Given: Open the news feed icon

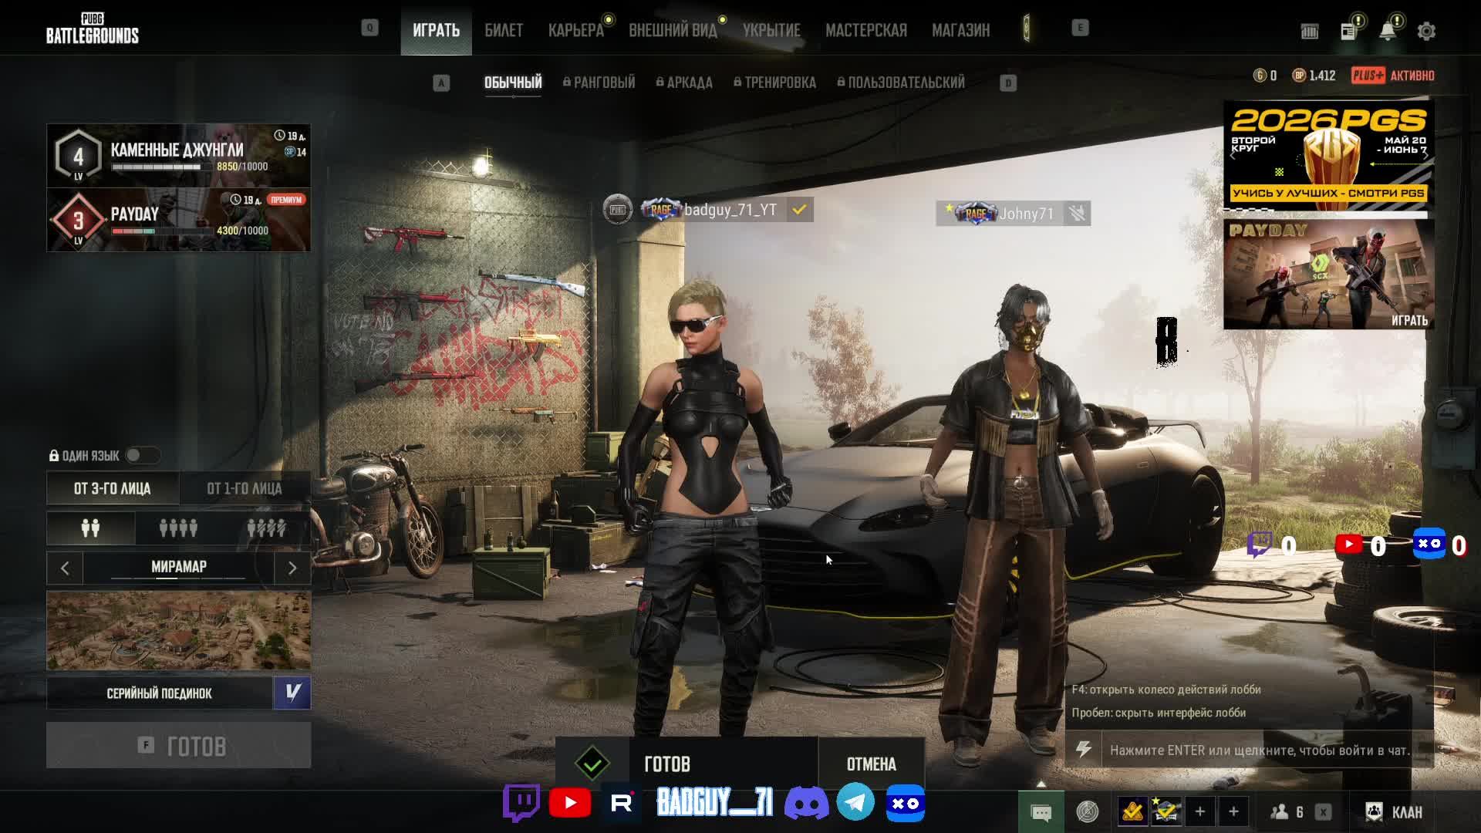Looking at the screenshot, I should pos(1349,31).
